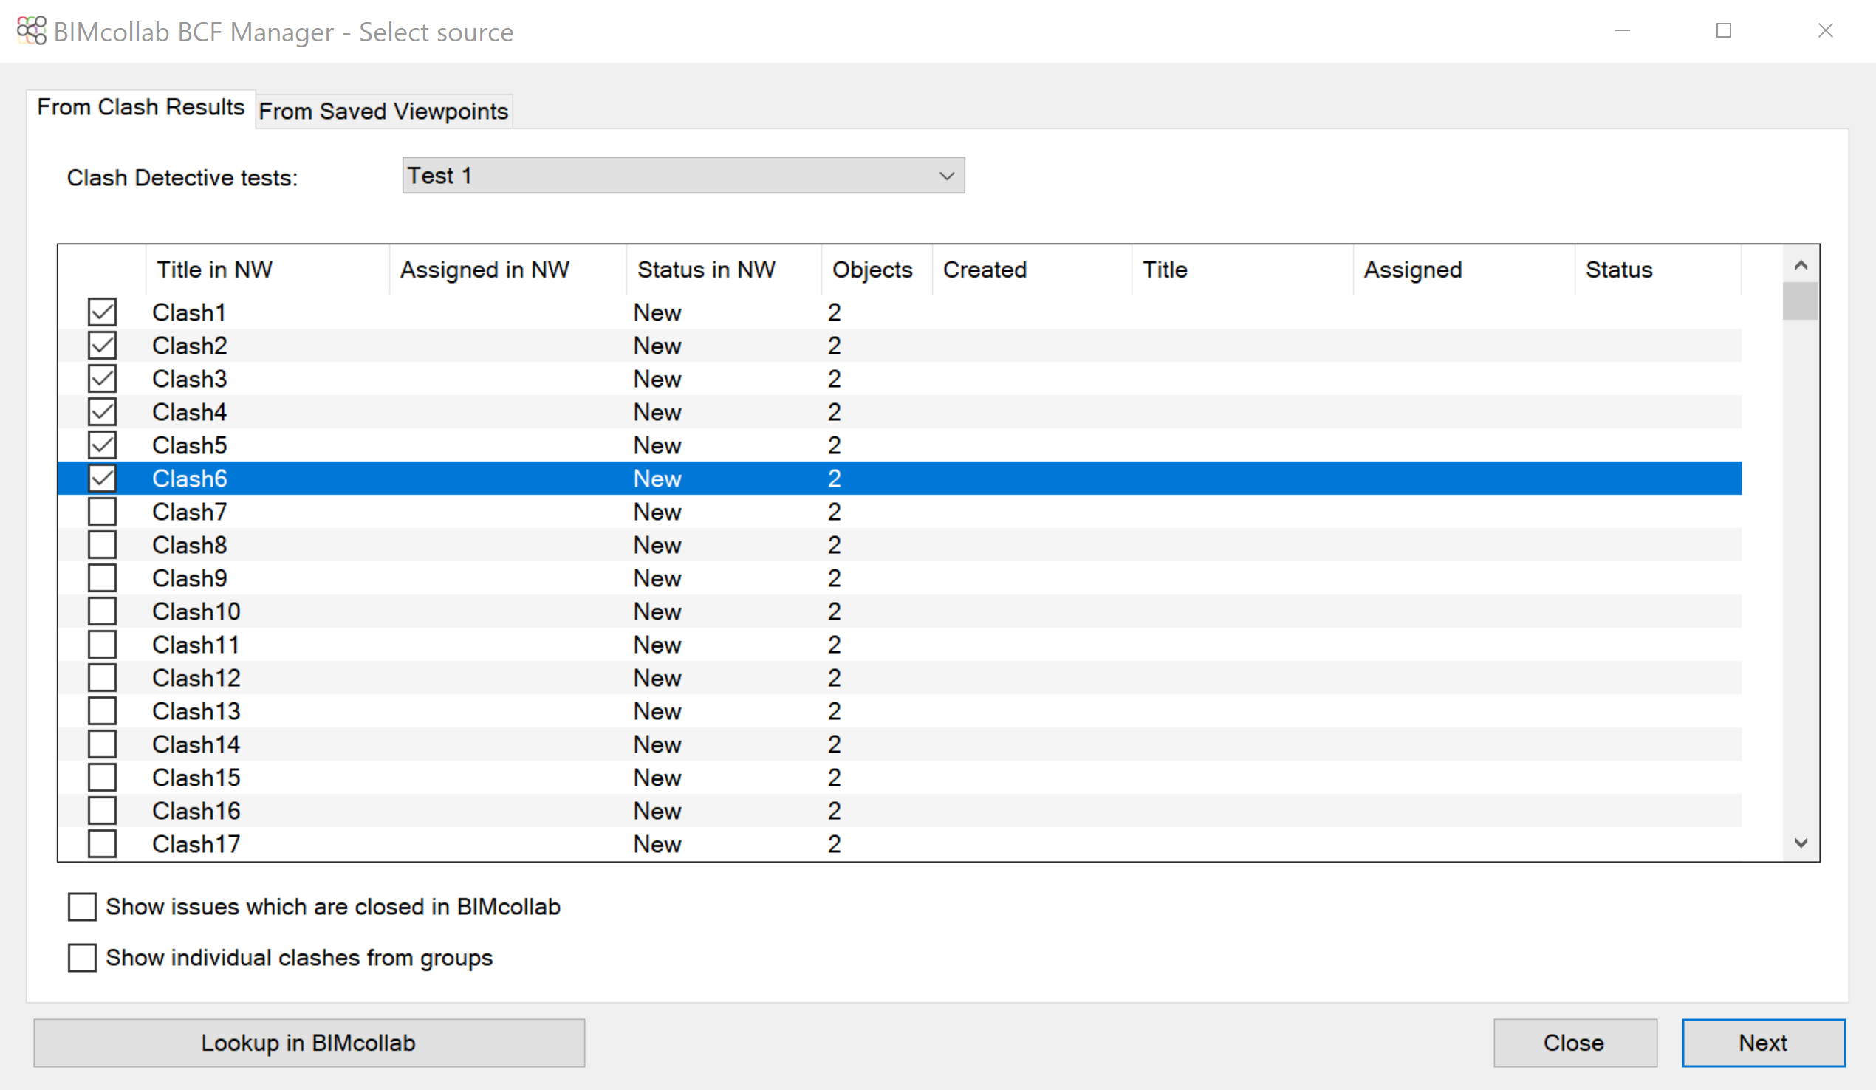Check the Clash7 checkbox

[x=102, y=512]
